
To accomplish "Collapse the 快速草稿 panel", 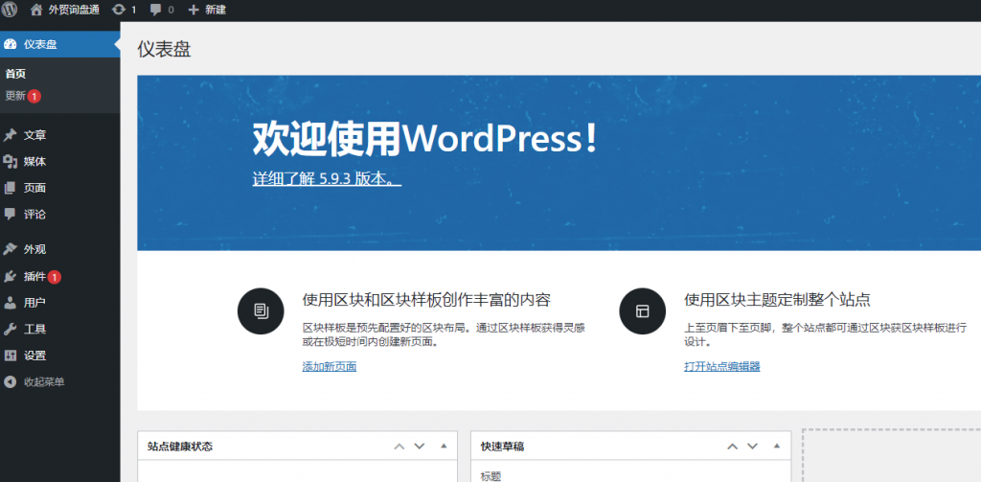I will 776,447.
